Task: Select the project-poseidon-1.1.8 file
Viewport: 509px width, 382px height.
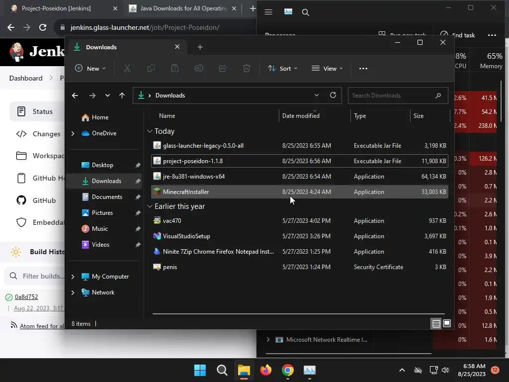Action: click(x=300, y=161)
